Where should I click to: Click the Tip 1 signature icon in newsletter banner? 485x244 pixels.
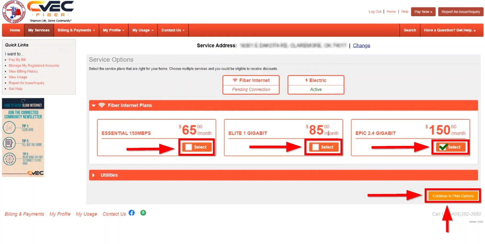pyautogui.click(x=10, y=127)
